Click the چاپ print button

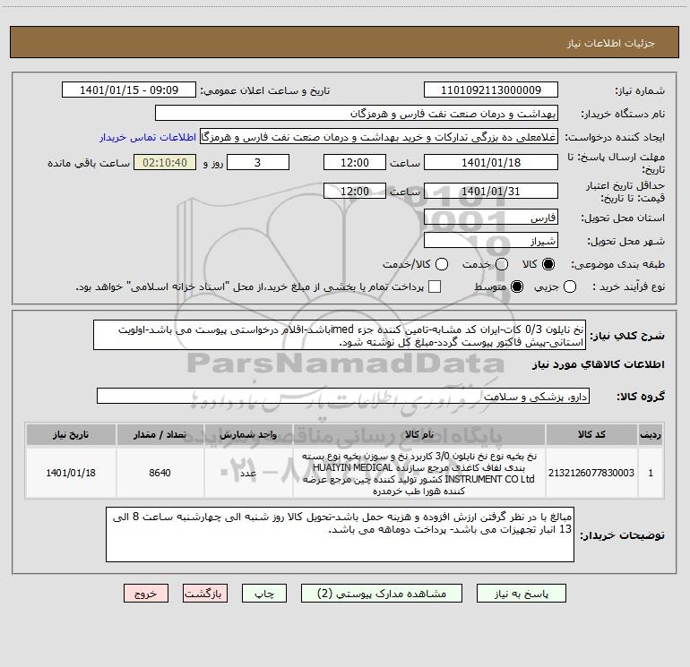pyautogui.click(x=264, y=594)
